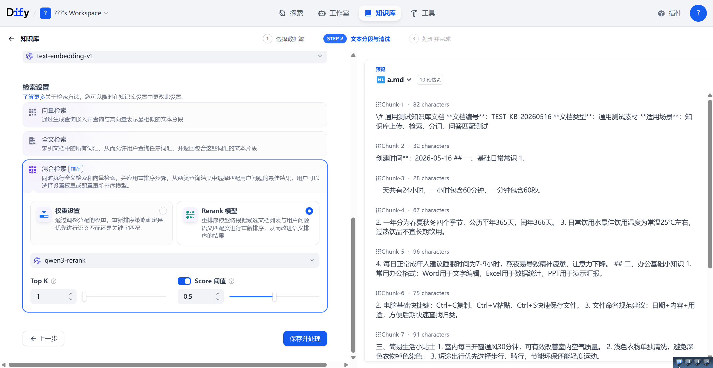Click the Chunk-7 grid icon
The image size is (713, 368).
tap(378, 335)
